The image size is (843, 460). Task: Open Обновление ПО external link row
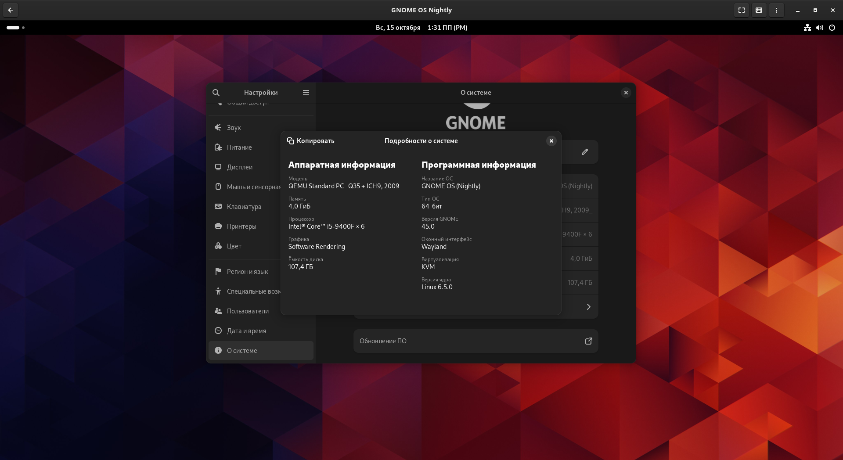point(476,341)
